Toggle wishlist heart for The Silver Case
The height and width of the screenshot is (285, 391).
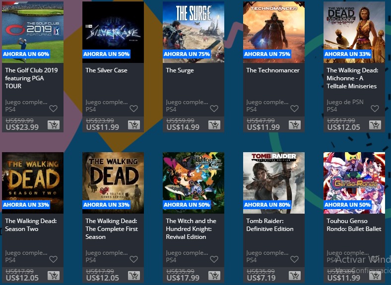click(x=133, y=109)
